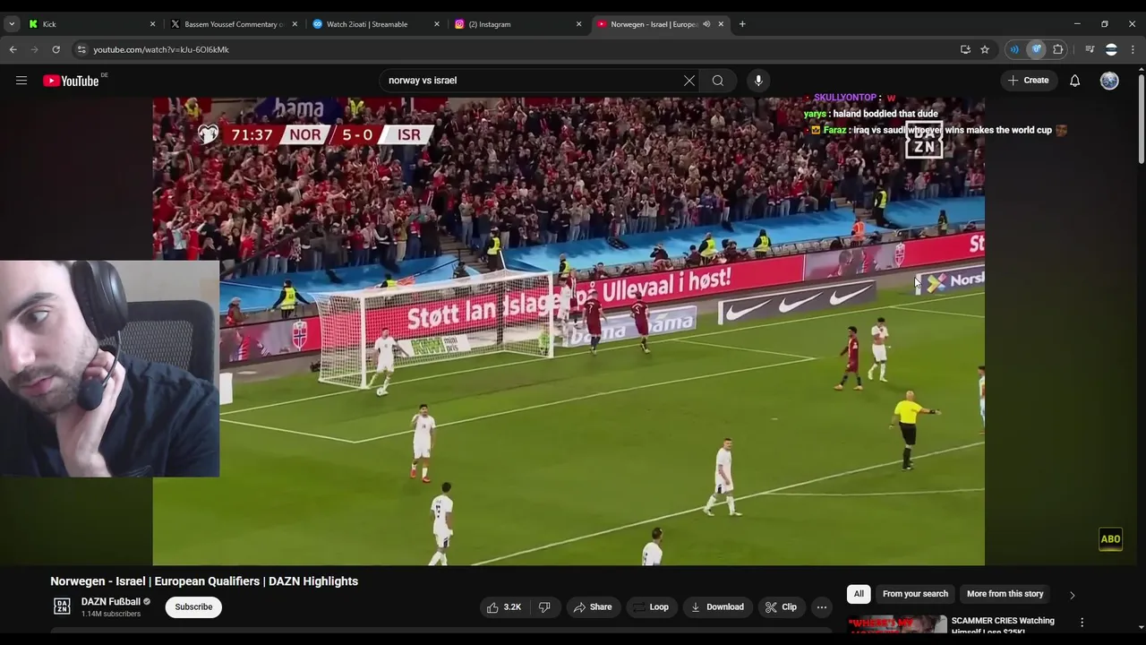This screenshot has width=1146, height=645.
Task: Close the Streamable tab
Action: click(437, 24)
